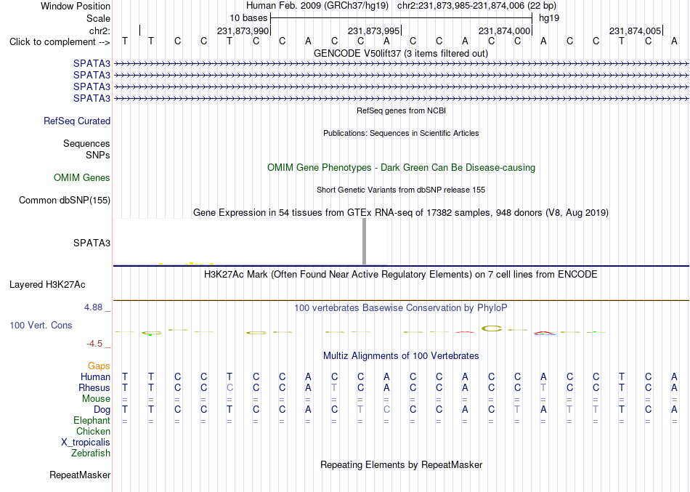Select the Dog alignment row label
This screenshot has height=492, width=690.
click(102, 410)
